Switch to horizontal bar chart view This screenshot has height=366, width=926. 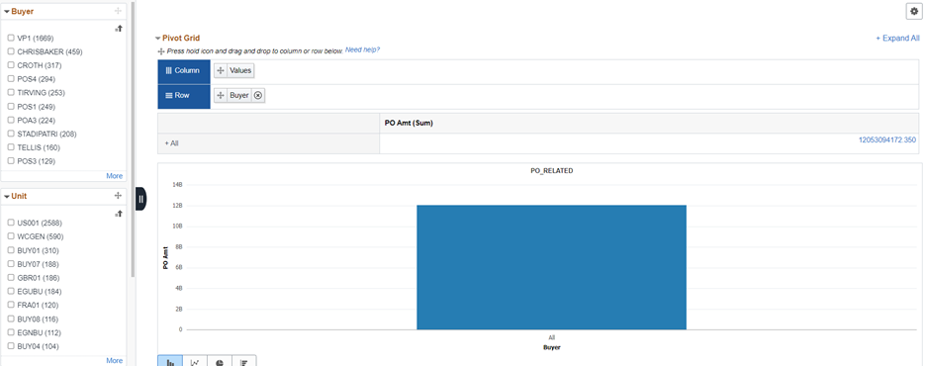pyautogui.click(x=244, y=361)
